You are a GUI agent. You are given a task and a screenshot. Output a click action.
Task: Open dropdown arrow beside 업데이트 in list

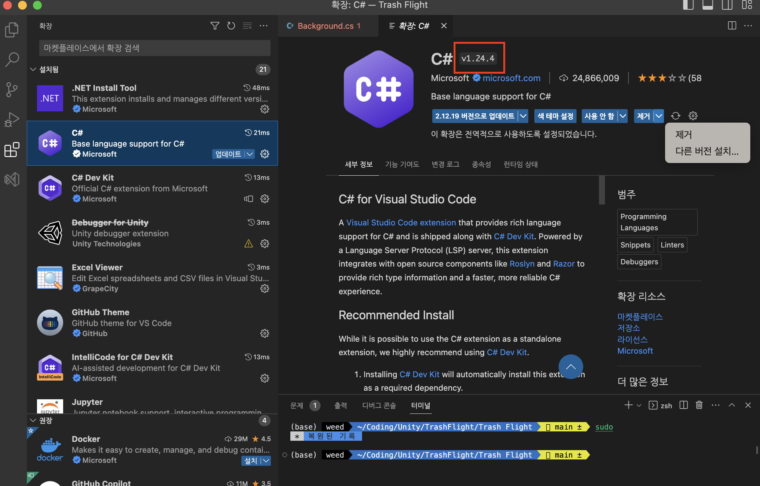[250, 154]
